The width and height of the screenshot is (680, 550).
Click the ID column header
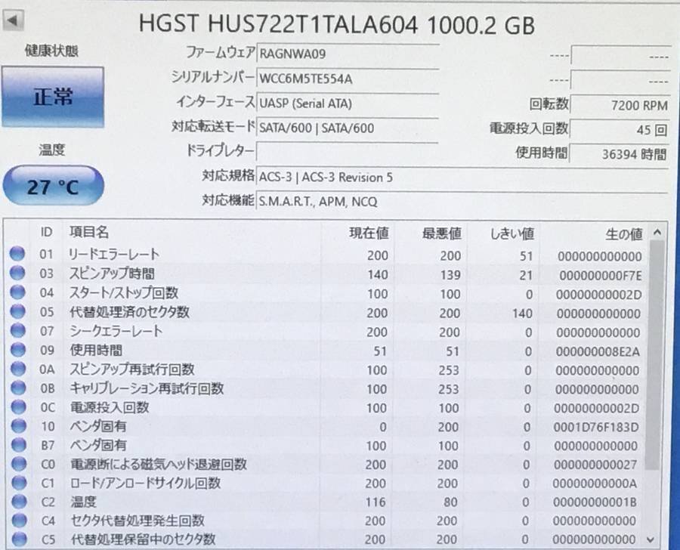coord(46,232)
